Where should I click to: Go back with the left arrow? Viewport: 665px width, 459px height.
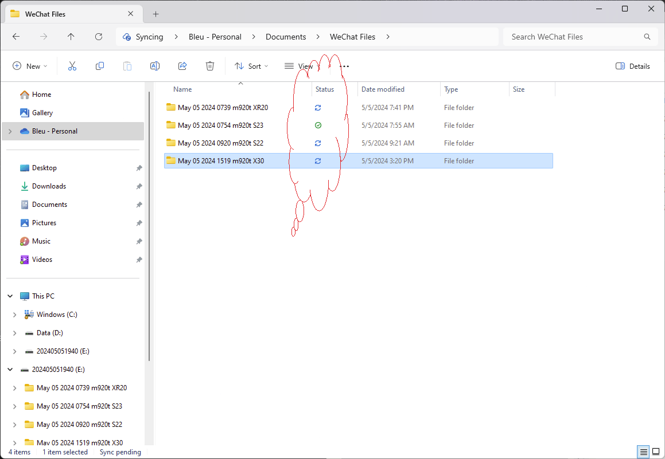point(16,37)
